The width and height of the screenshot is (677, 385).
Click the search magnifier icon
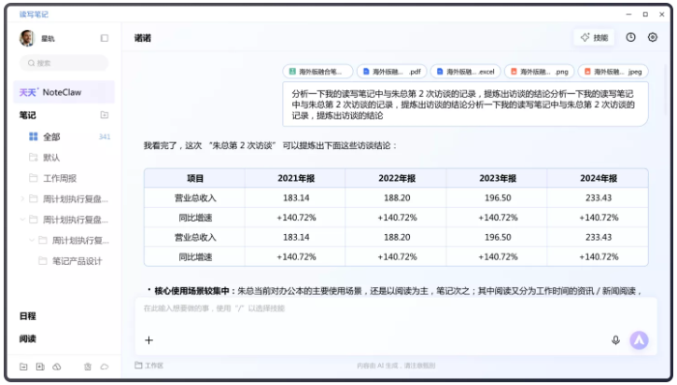(31, 63)
